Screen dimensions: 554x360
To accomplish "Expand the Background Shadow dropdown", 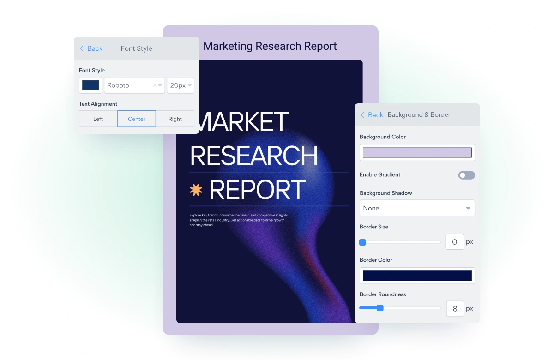I will tap(417, 208).
